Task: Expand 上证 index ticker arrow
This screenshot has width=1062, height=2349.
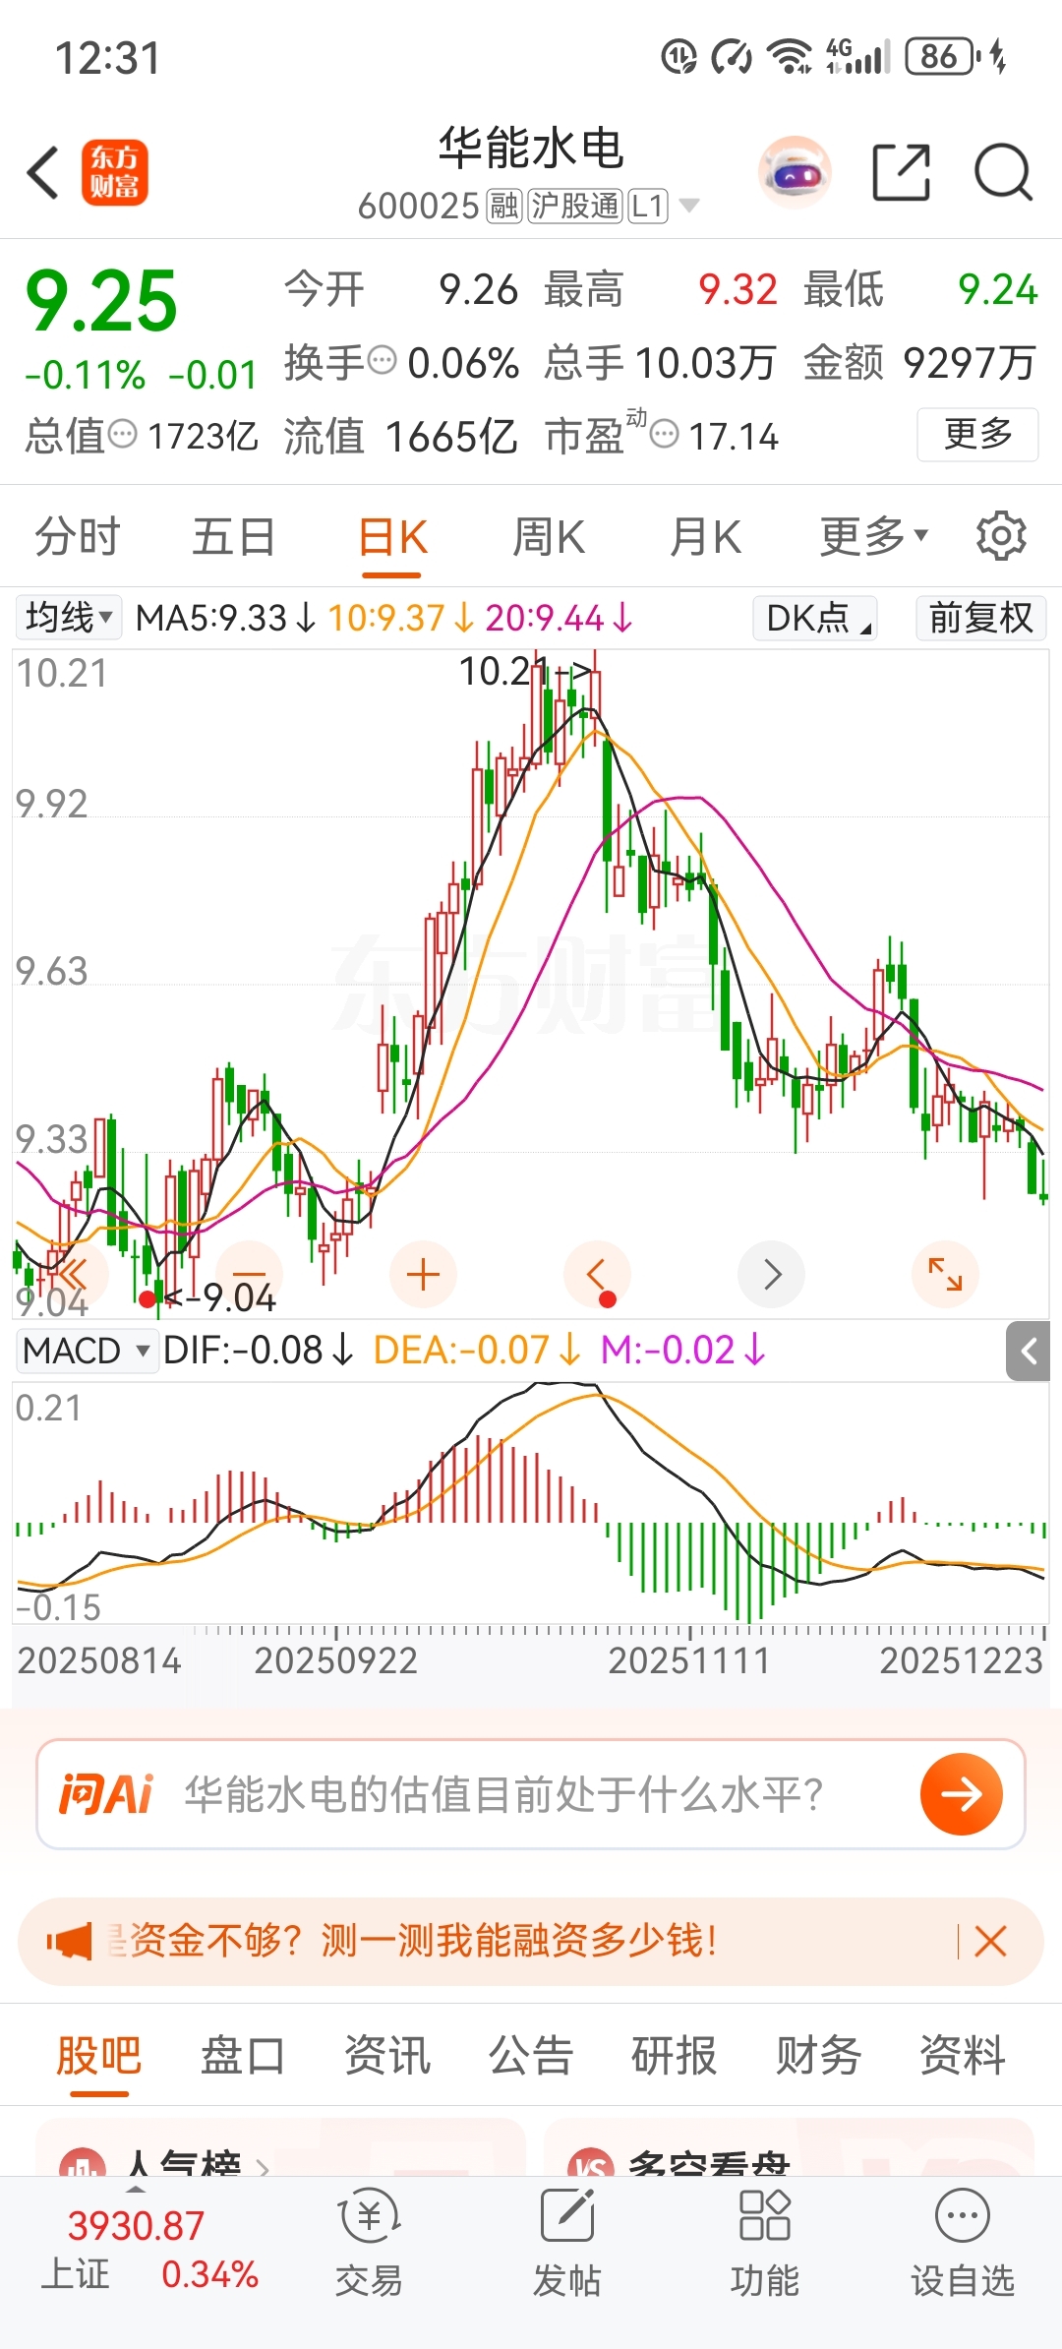Action: (x=136, y=2190)
